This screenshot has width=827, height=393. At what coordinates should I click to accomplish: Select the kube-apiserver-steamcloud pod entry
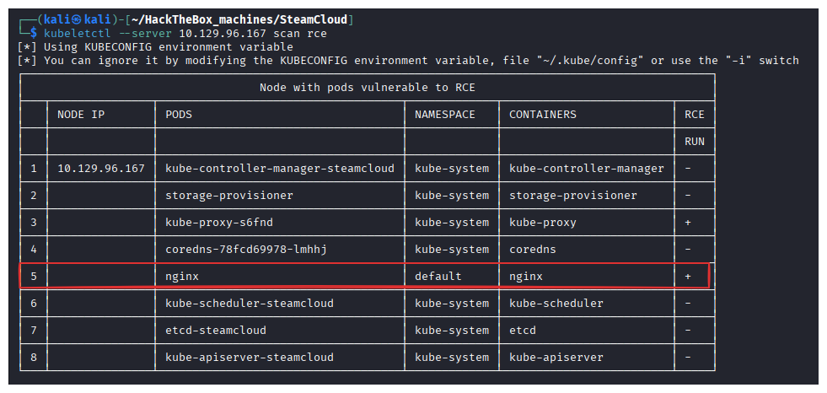click(250, 358)
